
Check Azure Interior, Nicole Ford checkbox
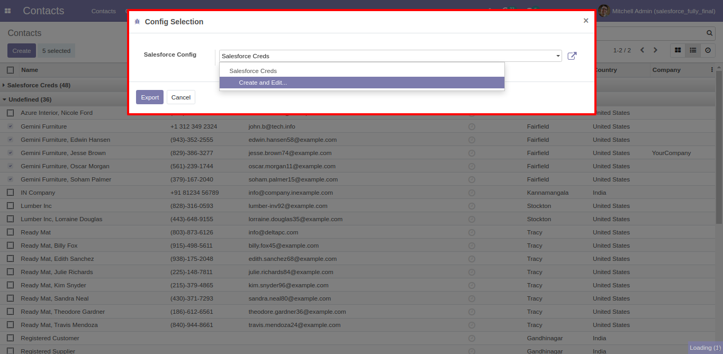pyautogui.click(x=10, y=113)
